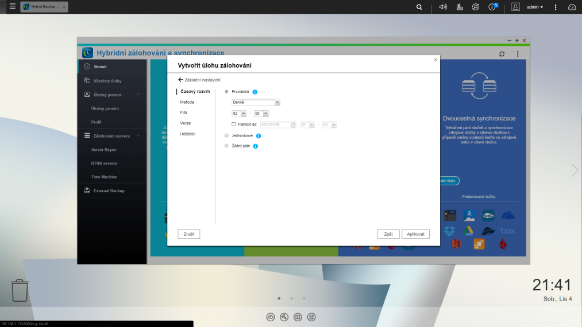Viewport: 582px width, 327px height.
Task: Select the Pravidelně radio option
Action: pos(226,92)
